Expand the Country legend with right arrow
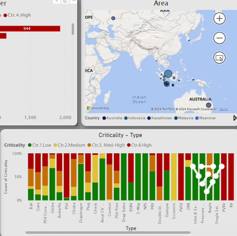The height and width of the screenshot is (236, 237). (x=235, y=118)
